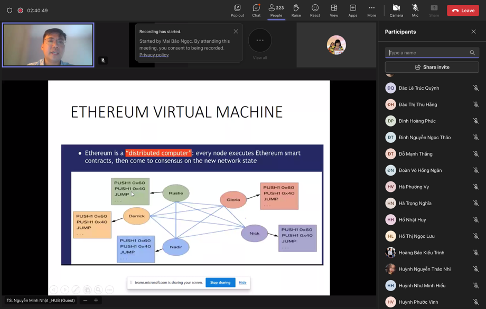Click View all participants overflow button
This screenshot has height=309, width=486.
coord(260,41)
